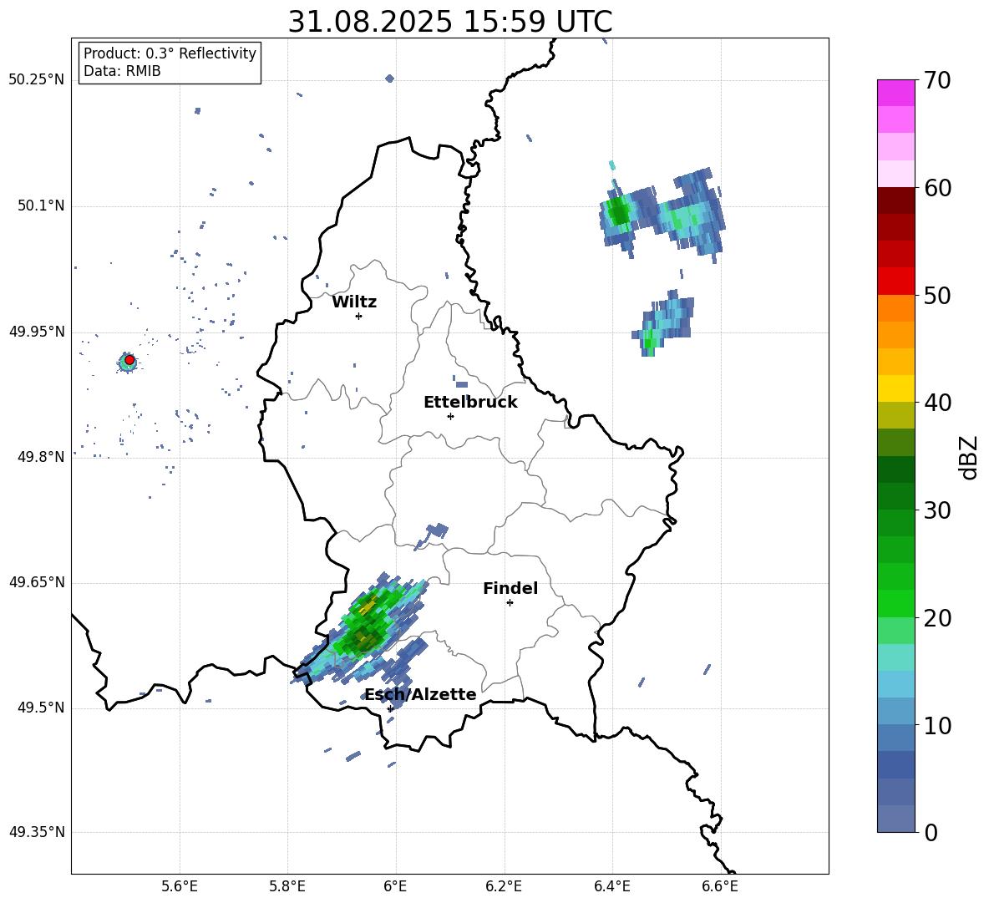
Task: Click the Esch/Alzette station cross marker
Action: [x=390, y=708]
